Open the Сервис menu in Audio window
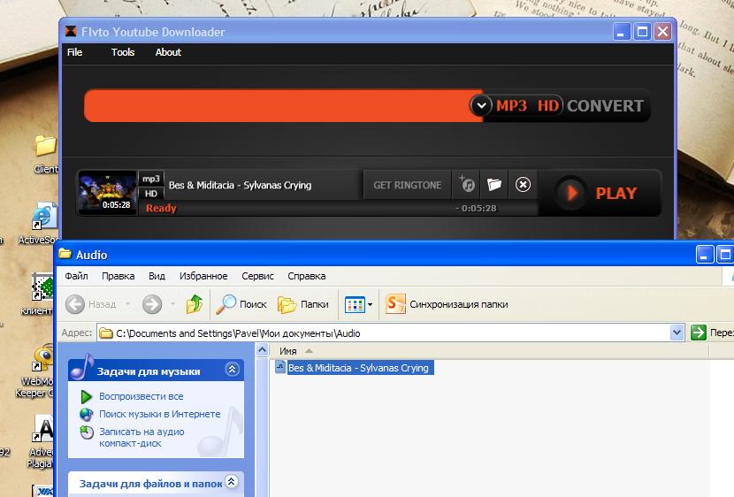The width and height of the screenshot is (734, 497). pyautogui.click(x=257, y=276)
